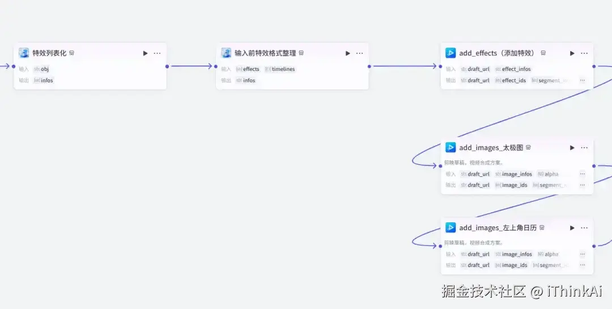Run the add_effects（添加特效）node
This screenshot has width=612, height=309.
pyautogui.click(x=572, y=53)
